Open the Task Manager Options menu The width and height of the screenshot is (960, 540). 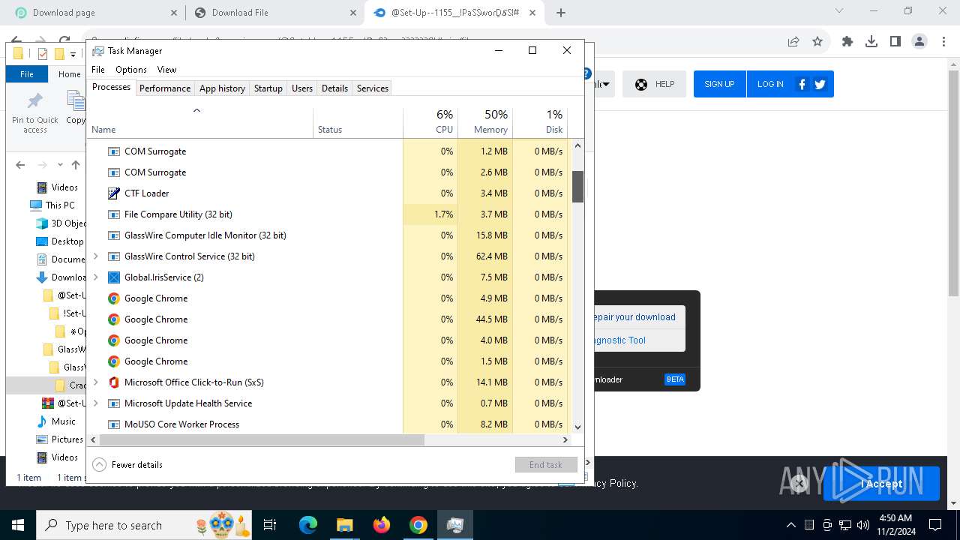coord(131,70)
